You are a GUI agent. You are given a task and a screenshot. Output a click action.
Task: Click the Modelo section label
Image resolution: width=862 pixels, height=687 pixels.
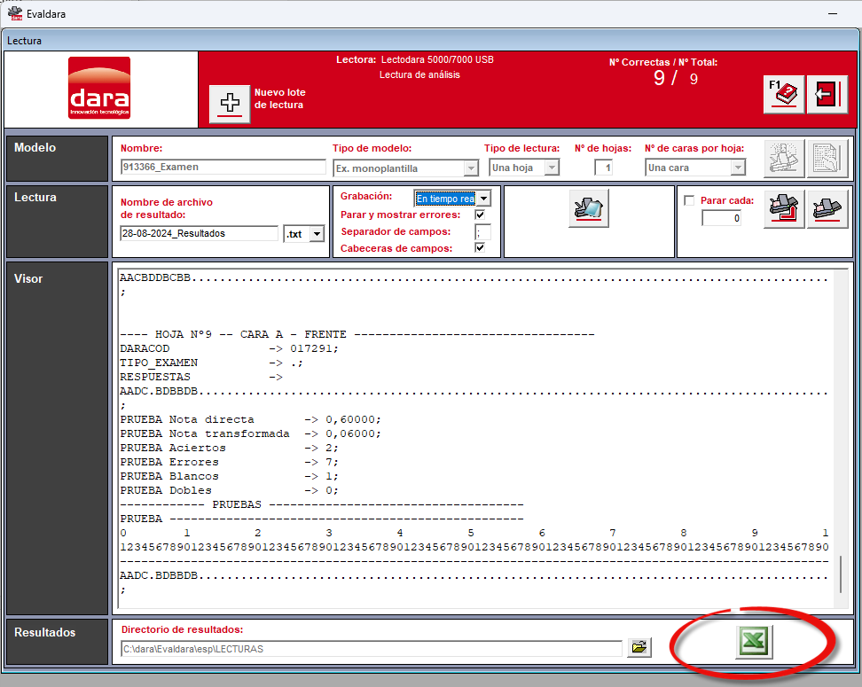[x=35, y=147]
